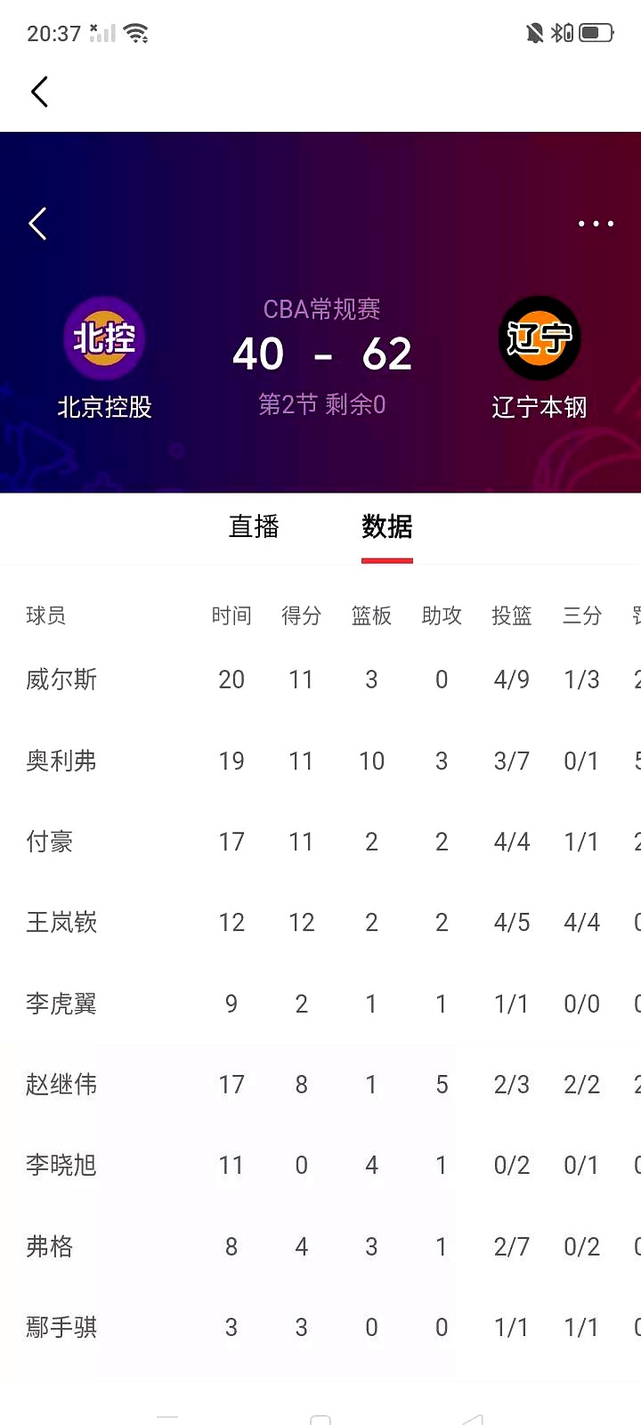Open the more options menu via three dots
Screen dimensions: 641x1425
point(595,224)
